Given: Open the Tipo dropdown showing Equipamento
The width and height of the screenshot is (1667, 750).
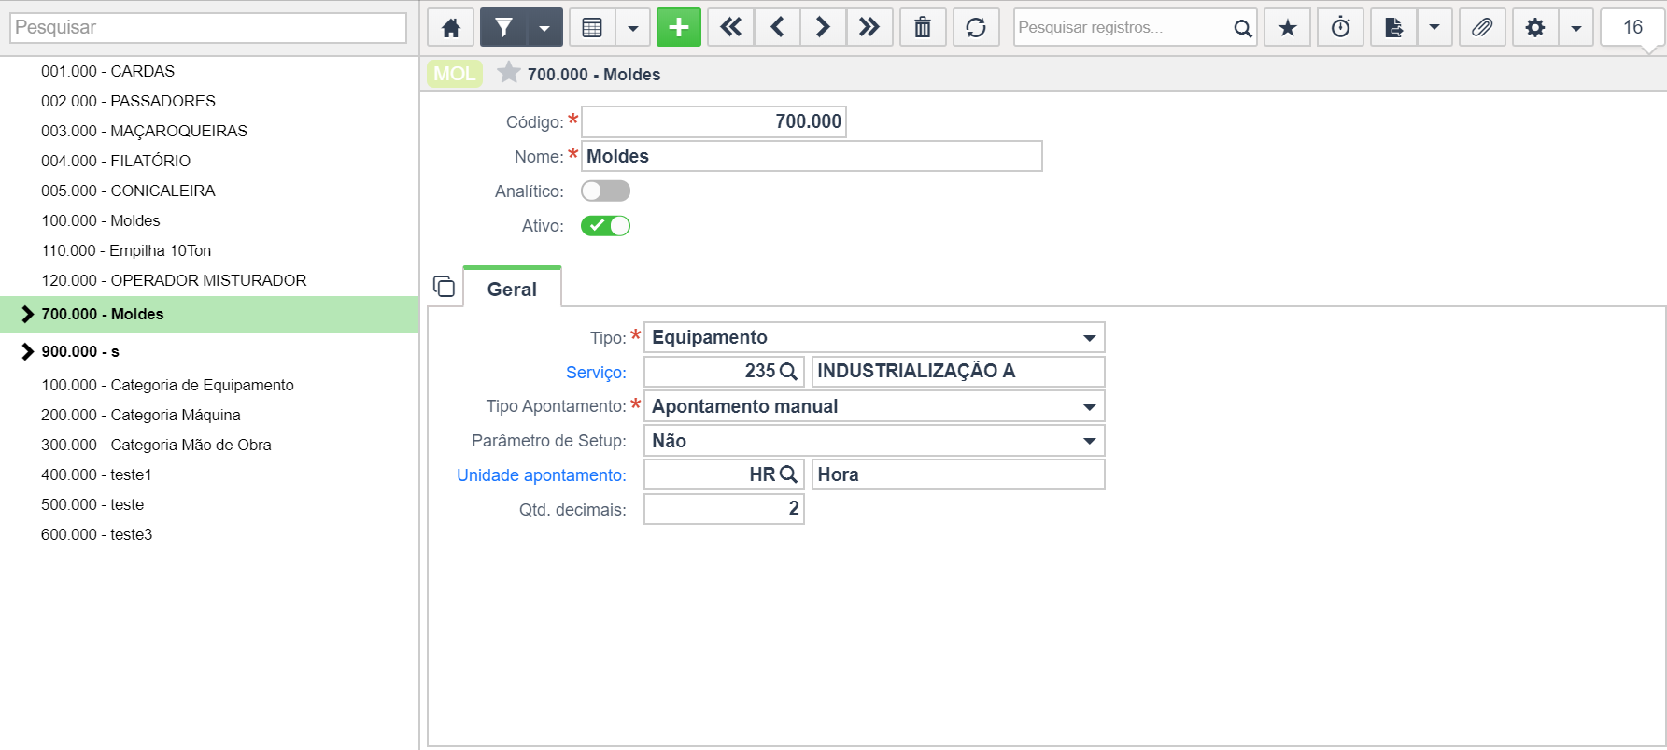Looking at the screenshot, I should [874, 337].
